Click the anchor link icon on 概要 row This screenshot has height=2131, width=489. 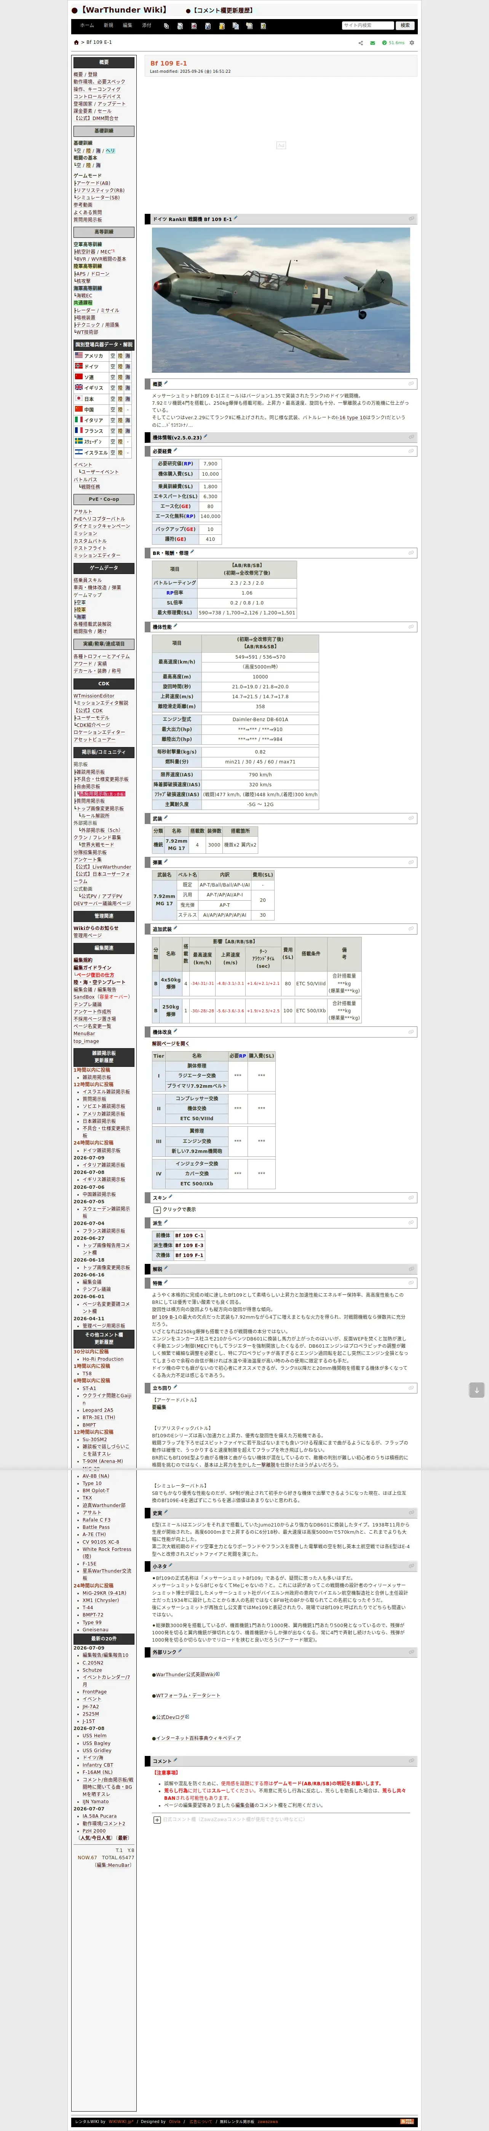click(411, 384)
